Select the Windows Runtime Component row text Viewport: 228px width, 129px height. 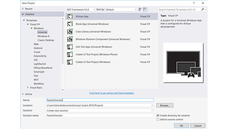[x=103, y=39]
